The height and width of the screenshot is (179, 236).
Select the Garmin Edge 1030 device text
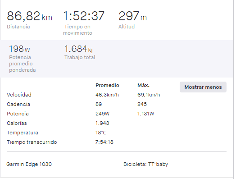tap(29, 164)
